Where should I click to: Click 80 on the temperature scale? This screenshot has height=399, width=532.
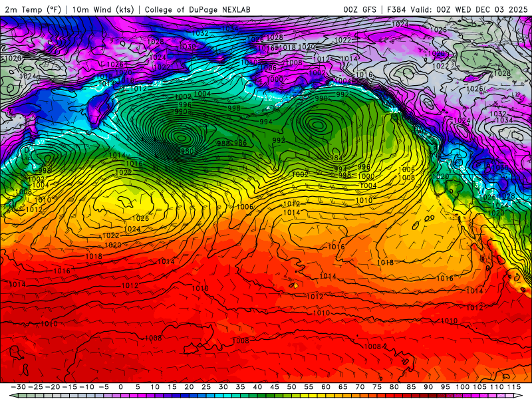click(394, 387)
